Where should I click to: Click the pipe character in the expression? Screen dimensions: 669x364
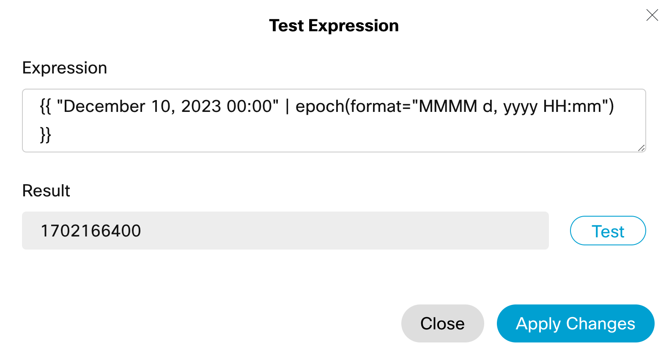(x=287, y=106)
